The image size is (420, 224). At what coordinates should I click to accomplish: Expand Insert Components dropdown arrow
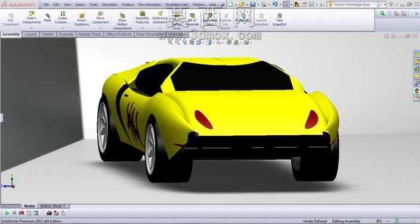(32, 28)
